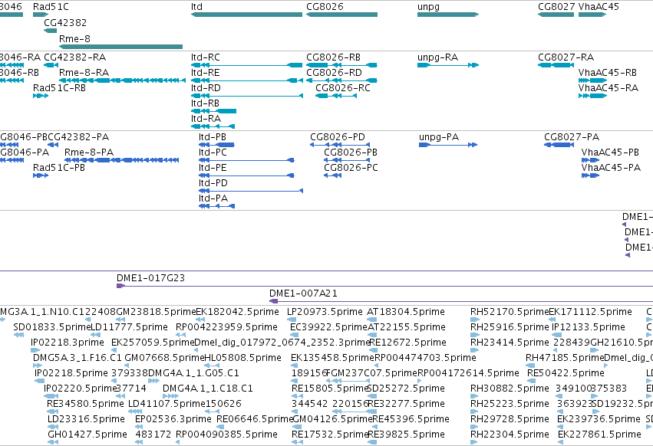The height and width of the screenshot is (446, 653).
Task: Select protein feature ltd-PD
Action: click(251, 191)
